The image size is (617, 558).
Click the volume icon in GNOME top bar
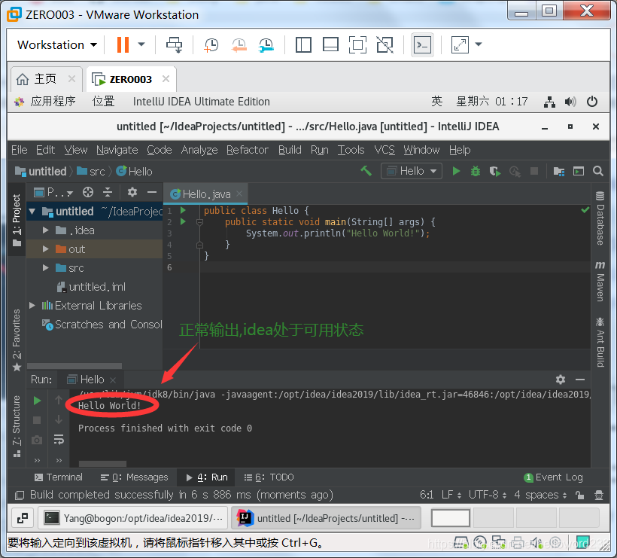tap(570, 102)
